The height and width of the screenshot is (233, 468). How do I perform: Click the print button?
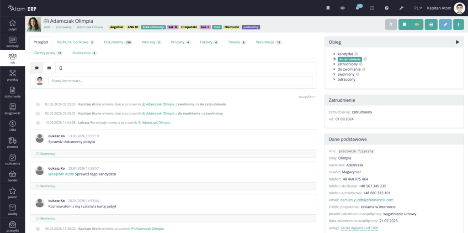point(431,25)
